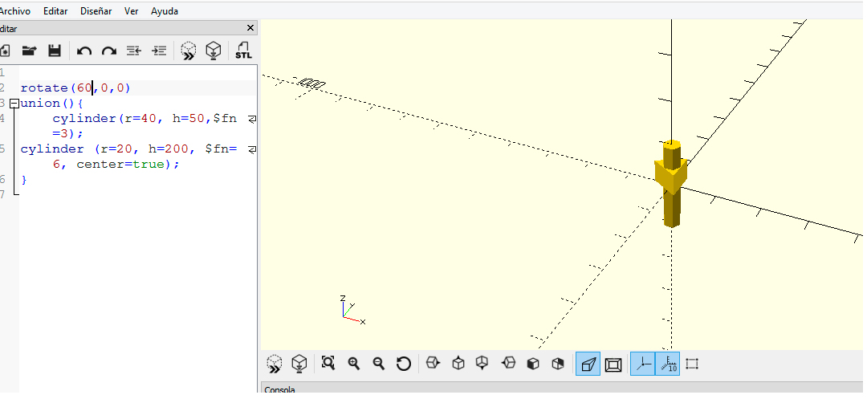Open the Diseñar menu
867x399 pixels.
[x=96, y=11]
